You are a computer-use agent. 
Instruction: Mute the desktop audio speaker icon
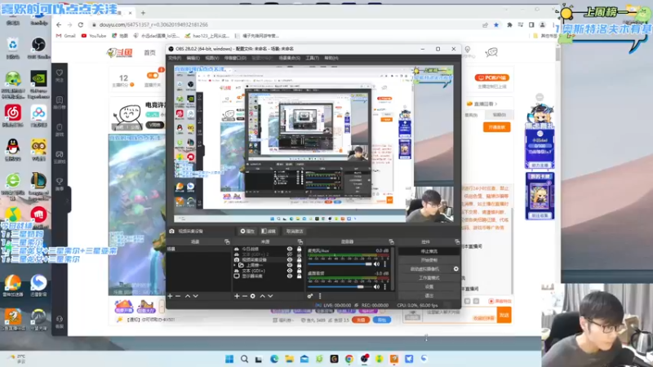(376, 287)
